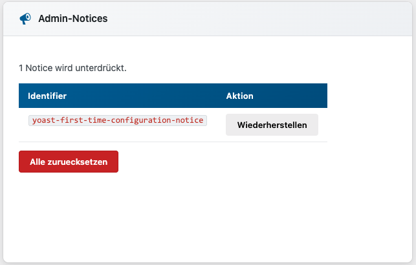Reset all suppressed admin notices
416x265 pixels.
pos(69,162)
